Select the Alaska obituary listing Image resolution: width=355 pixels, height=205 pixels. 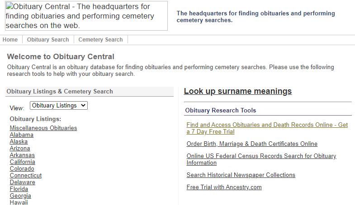point(19,141)
